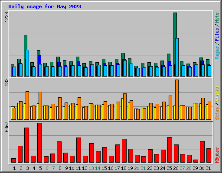Click green weekend day label 27
The height and width of the screenshot is (173, 222).
click(x=182, y=168)
